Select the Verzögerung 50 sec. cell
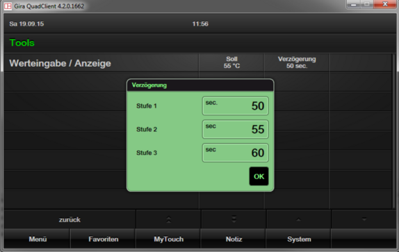The height and width of the screenshot is (252, 399). 297,62
